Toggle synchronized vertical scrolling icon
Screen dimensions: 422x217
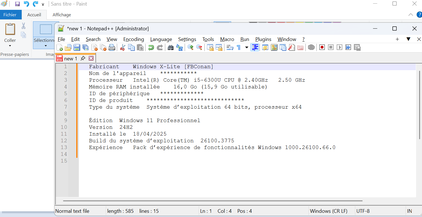[210, 47]
